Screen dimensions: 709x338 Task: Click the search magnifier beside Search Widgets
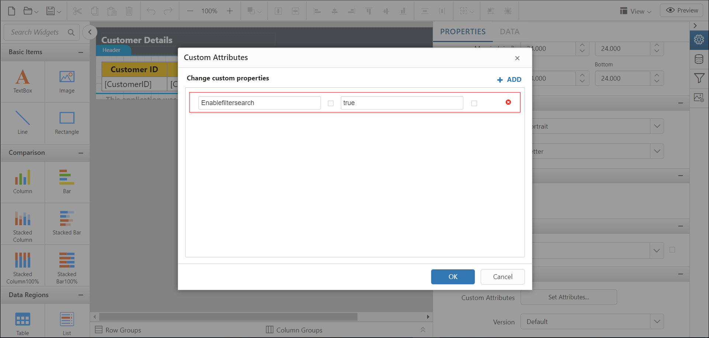71,32
